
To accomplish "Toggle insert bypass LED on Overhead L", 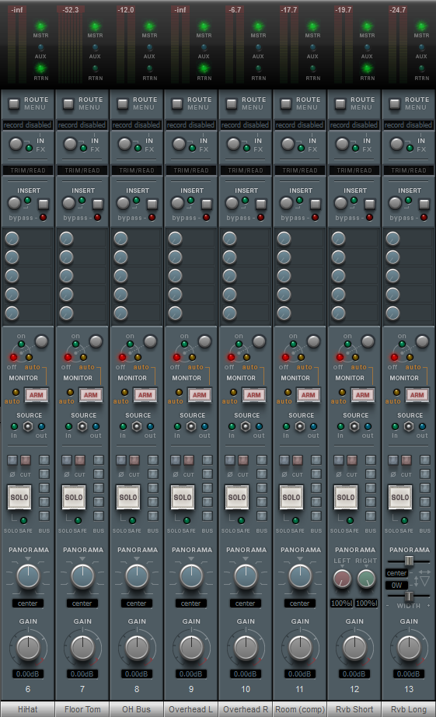I will point(206,217).
